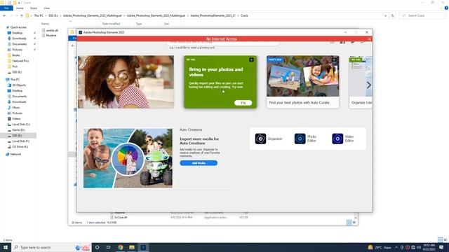This screenshot has width=449, height=252.
Task: Open Documents under Quick access
Action: coord(20,44)
